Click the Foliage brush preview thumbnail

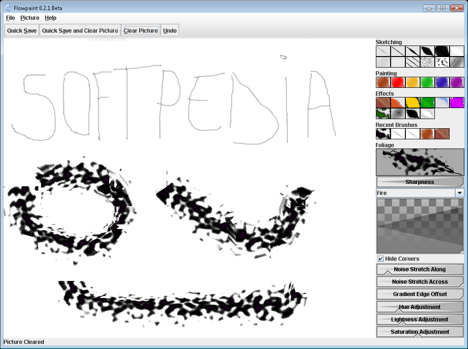coord(420,162)
